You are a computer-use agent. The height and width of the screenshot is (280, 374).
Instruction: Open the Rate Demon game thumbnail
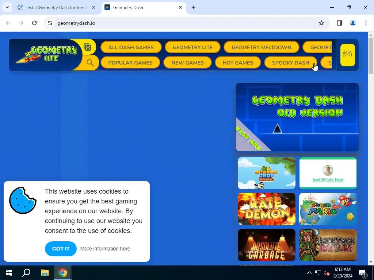(x=266, y=209)
